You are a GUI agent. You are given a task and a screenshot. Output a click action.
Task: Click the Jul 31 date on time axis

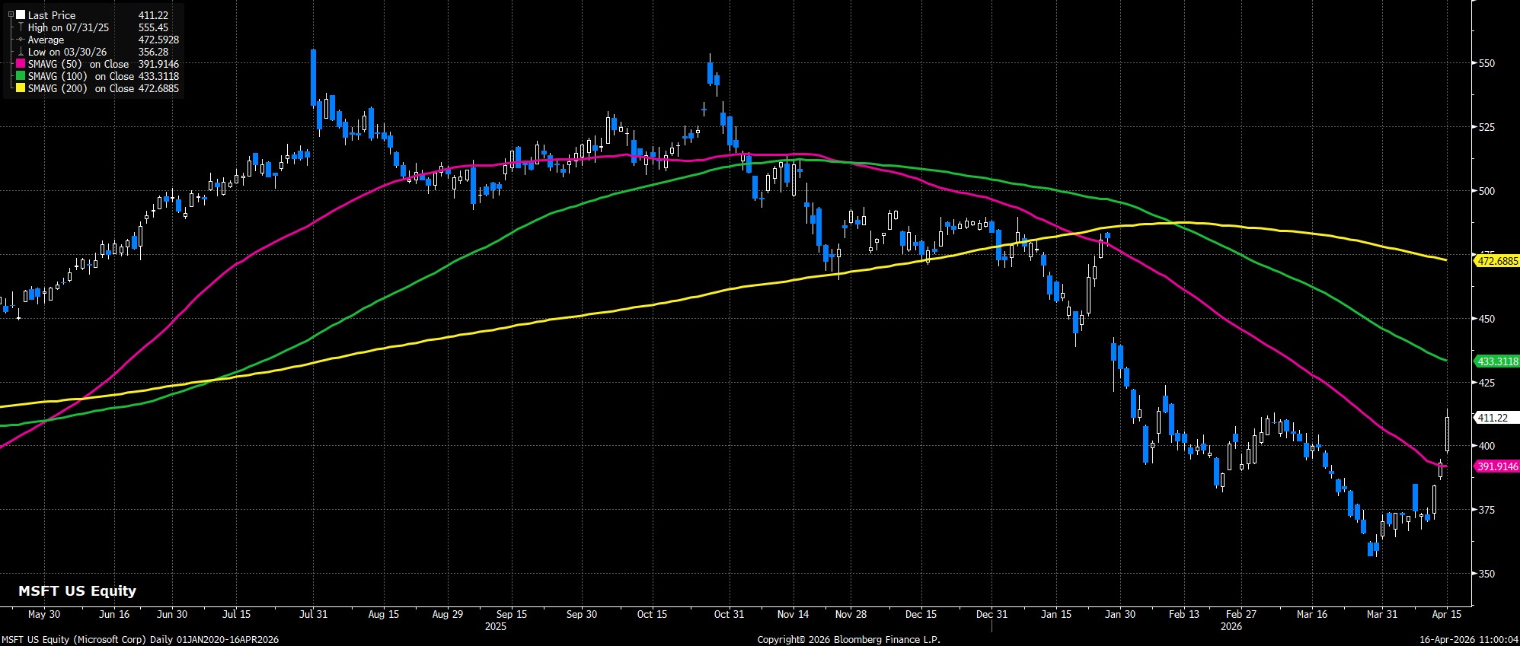coord(314,614)
